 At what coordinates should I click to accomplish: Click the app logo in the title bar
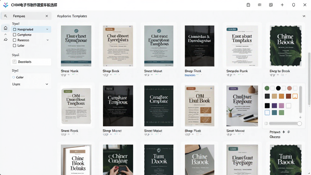[6, 5]
